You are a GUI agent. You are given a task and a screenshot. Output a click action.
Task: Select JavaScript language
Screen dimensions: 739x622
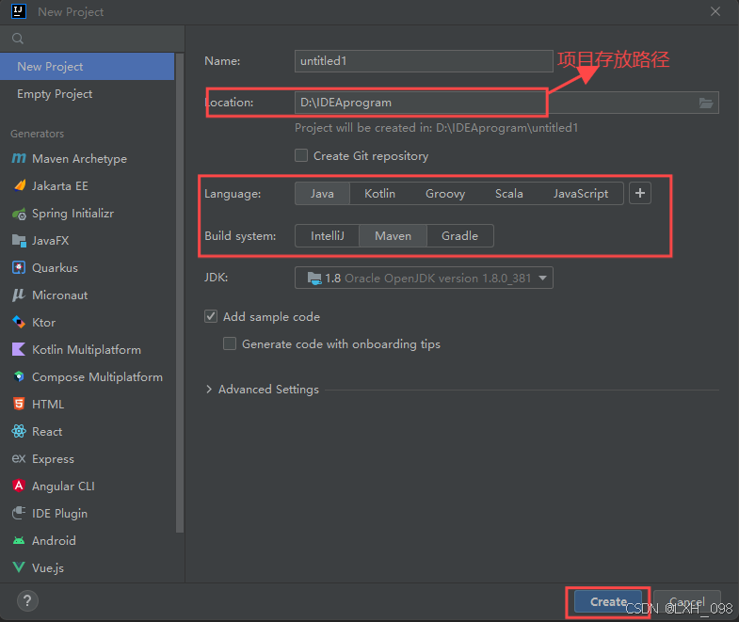click(581, 193)
